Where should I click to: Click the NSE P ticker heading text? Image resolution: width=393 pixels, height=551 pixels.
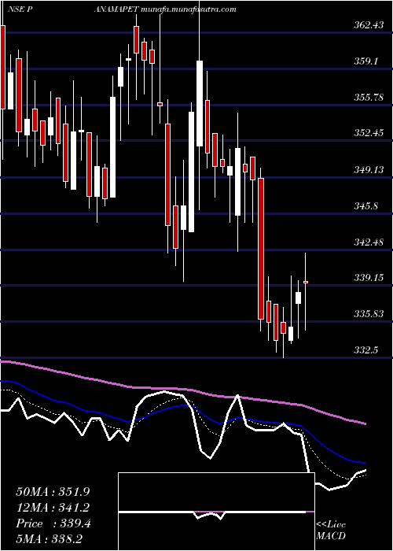(x=20, y=9)
